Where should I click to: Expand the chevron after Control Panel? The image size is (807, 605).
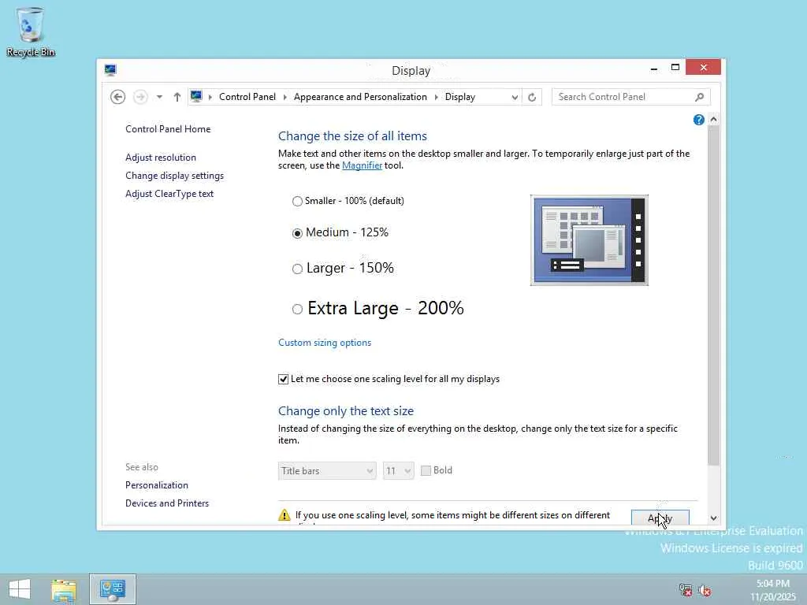click(x=284, y=97)
